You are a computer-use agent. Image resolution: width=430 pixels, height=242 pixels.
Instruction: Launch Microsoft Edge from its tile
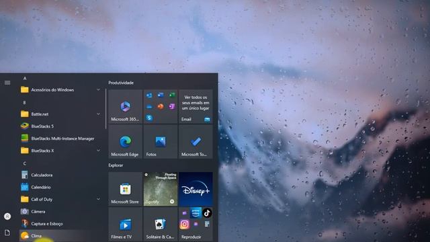[126, 142]
